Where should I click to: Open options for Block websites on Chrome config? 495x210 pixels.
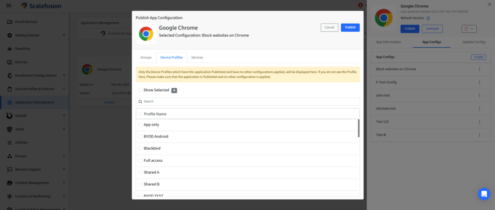coord(479,69)
